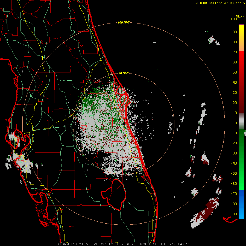Click the positive 10 knot scale value

235,113
